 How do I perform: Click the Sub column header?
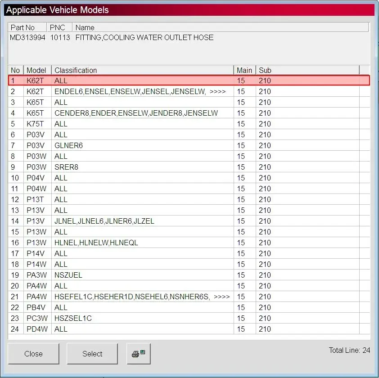307,70
